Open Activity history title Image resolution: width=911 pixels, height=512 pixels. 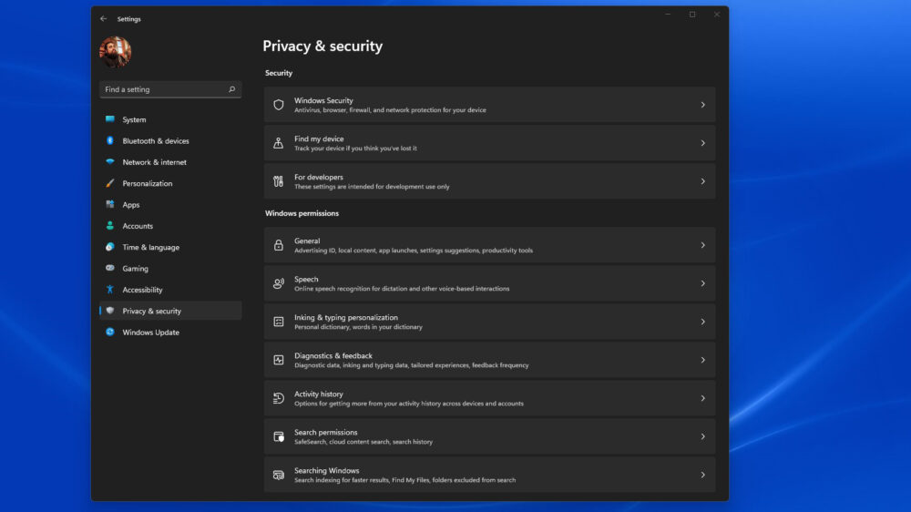pos(318,394)
